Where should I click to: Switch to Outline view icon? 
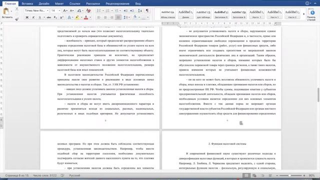coord(262,175)
